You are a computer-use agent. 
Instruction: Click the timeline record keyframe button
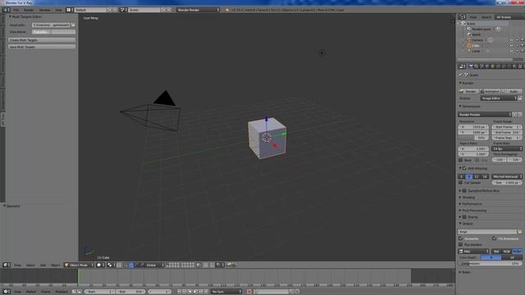(249, 292)
